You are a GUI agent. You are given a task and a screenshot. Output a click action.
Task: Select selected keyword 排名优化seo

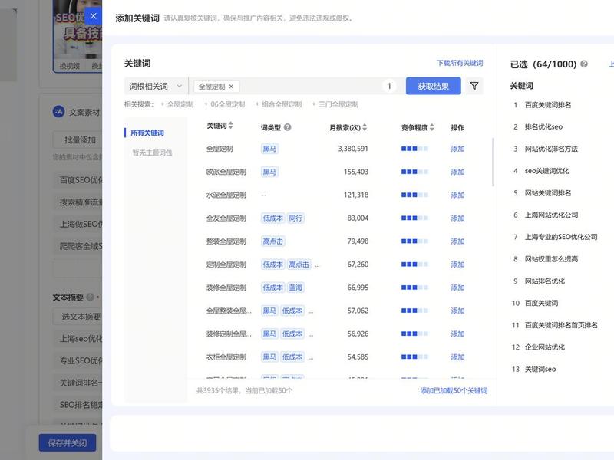pos(543,127)
